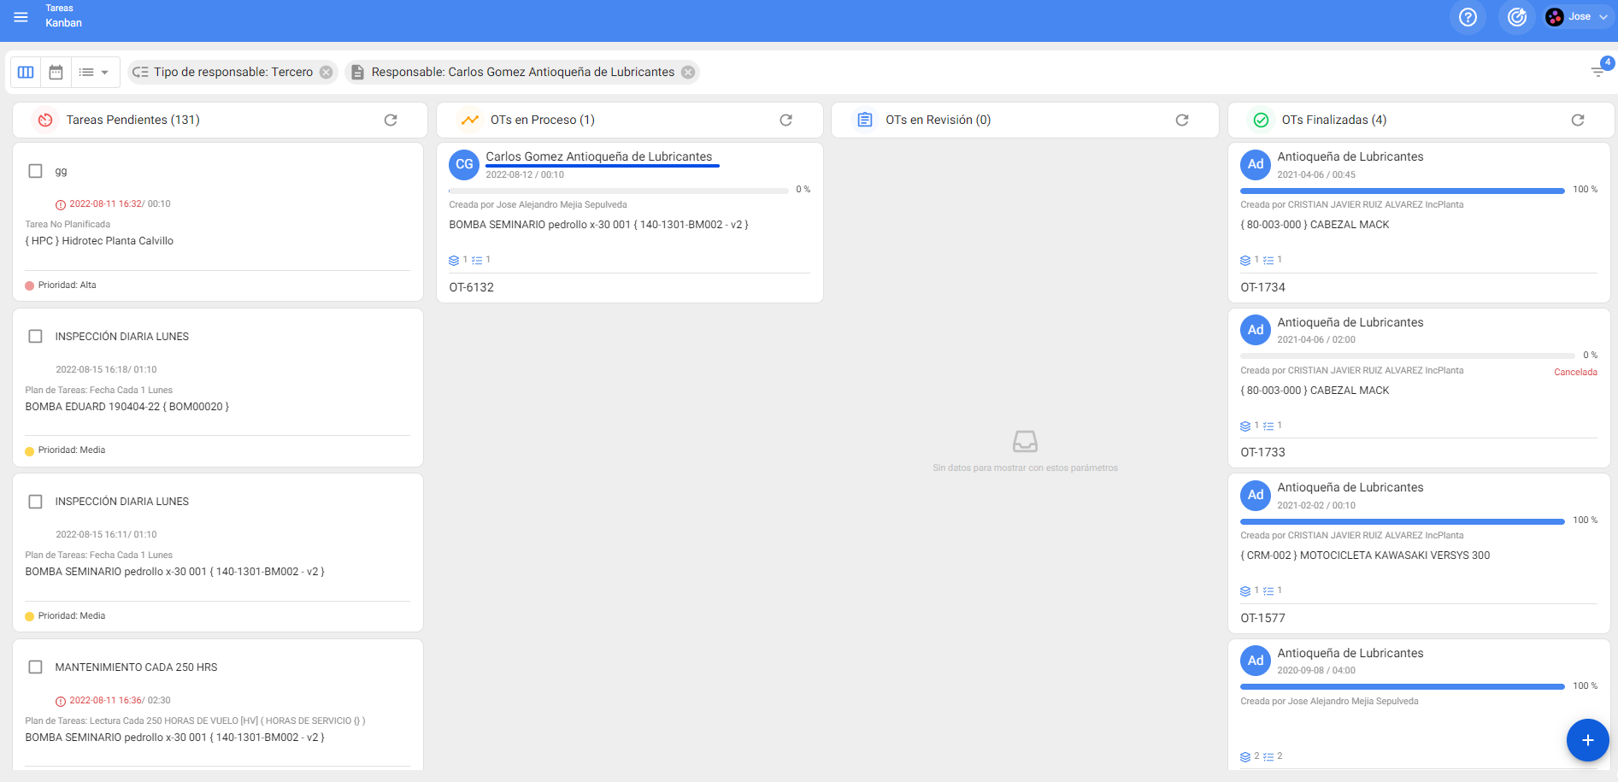Remove the Tipo de responsable filter chip
The image size is (1618, 782).
tap(327, 73)
